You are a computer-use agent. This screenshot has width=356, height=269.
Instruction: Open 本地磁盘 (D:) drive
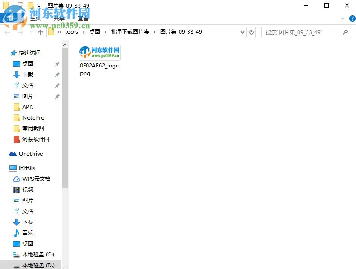pyautogui.click(x=38, y=265)
